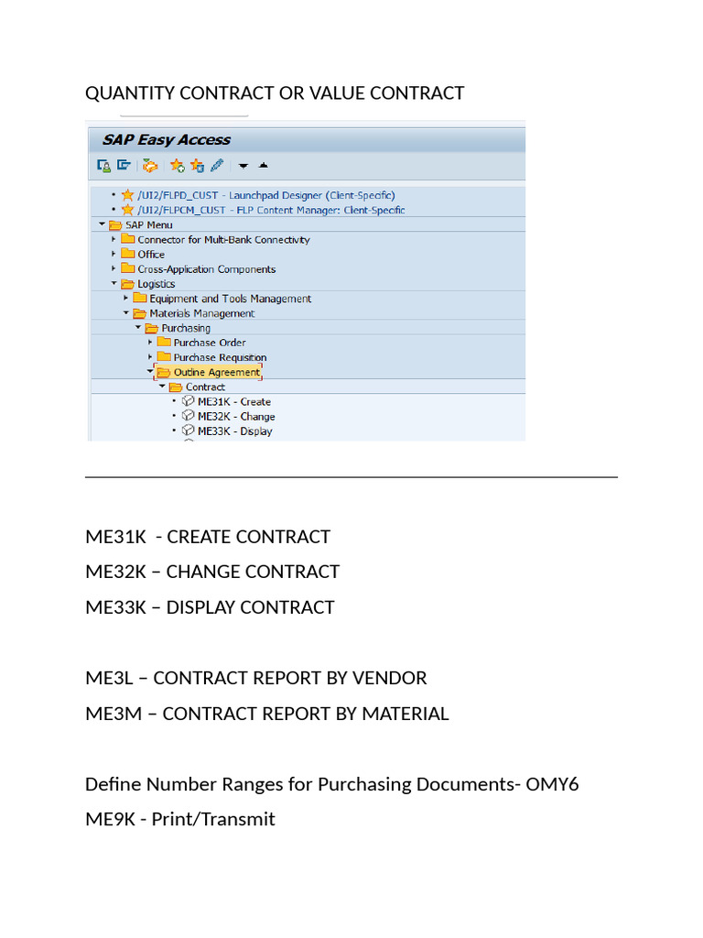Click Move Favorites Down arrow icon
This screenshot has width=703, height=938.
(x=243, y=167)
